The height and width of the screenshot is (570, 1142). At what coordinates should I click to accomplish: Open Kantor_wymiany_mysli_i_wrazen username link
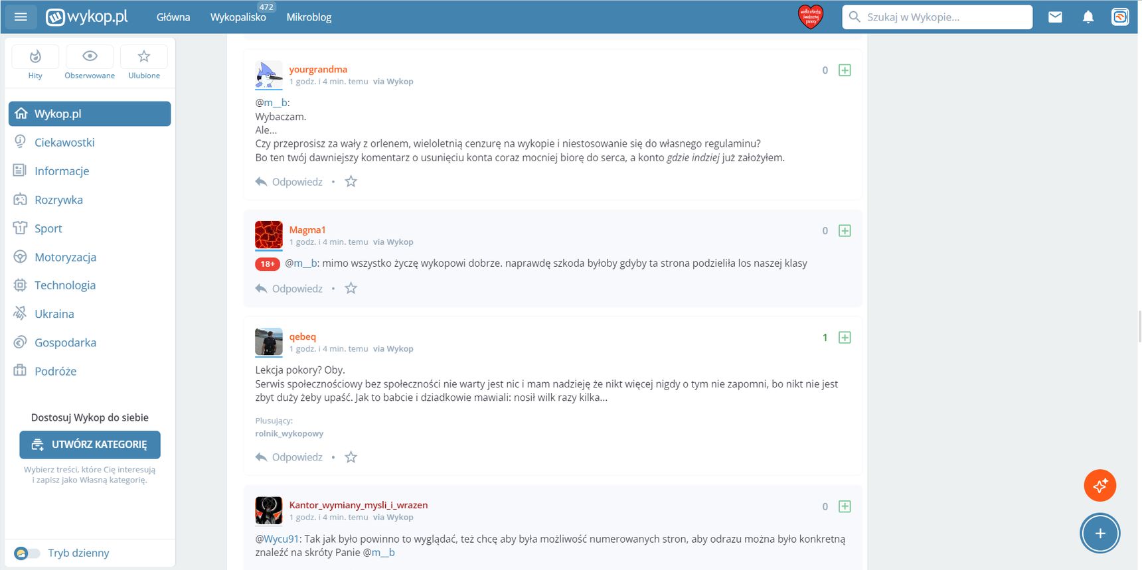pyautogui.click(x=359, y=505)
